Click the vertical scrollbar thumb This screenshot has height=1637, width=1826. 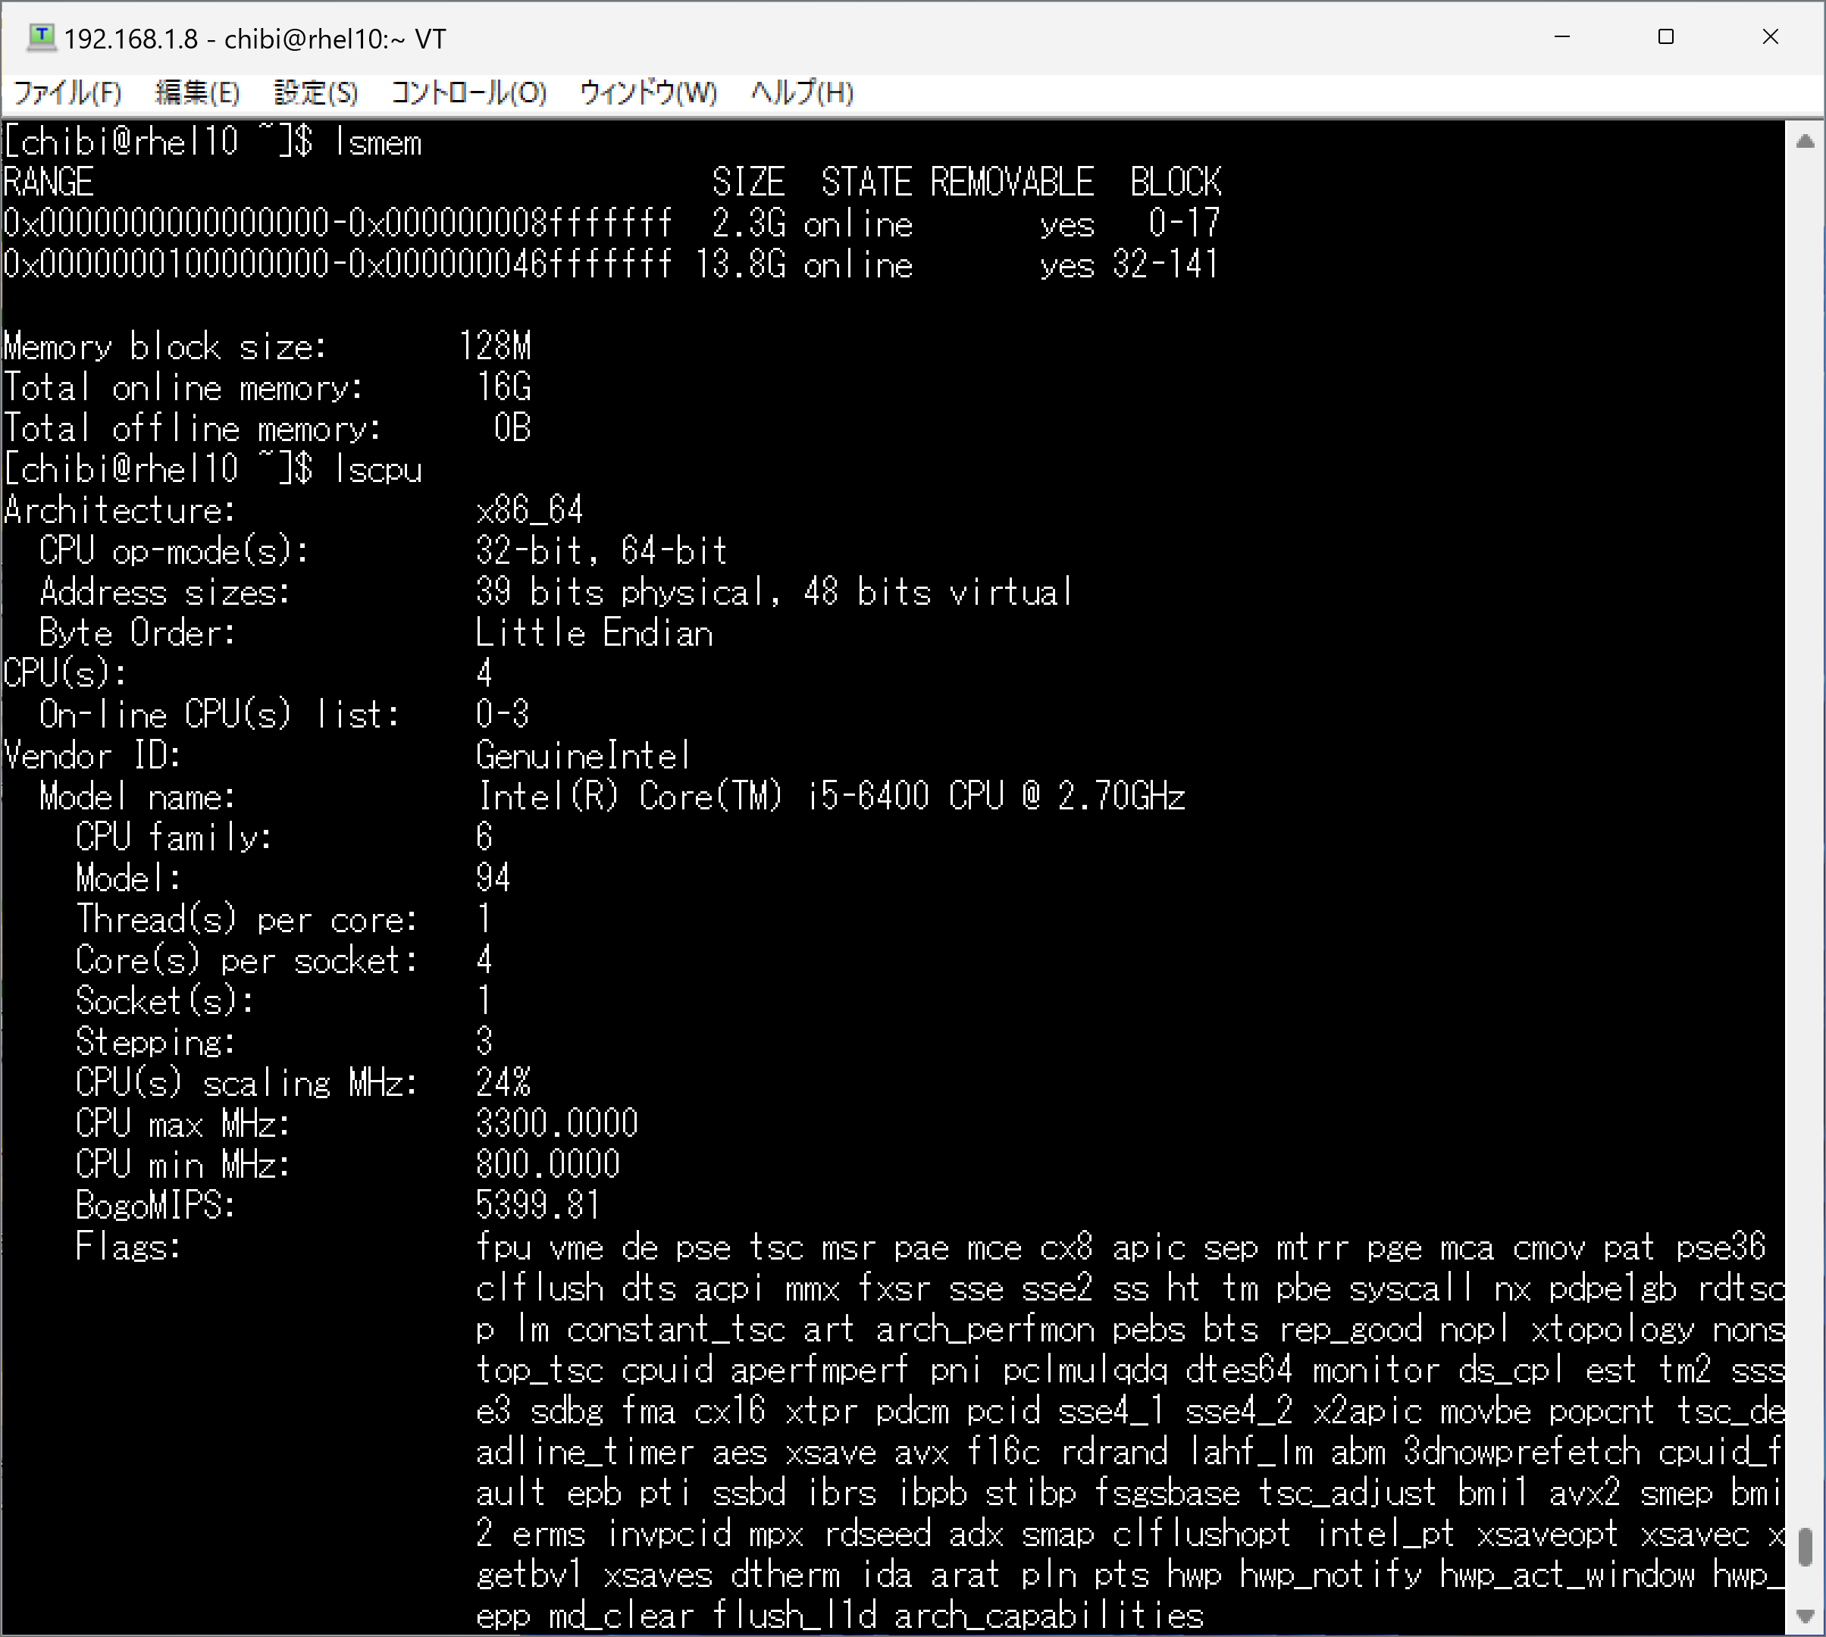point(1805,1547)
